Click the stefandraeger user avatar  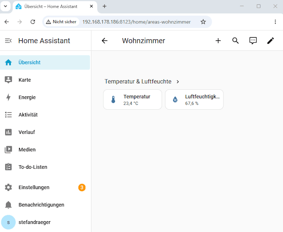click(8, 222)
